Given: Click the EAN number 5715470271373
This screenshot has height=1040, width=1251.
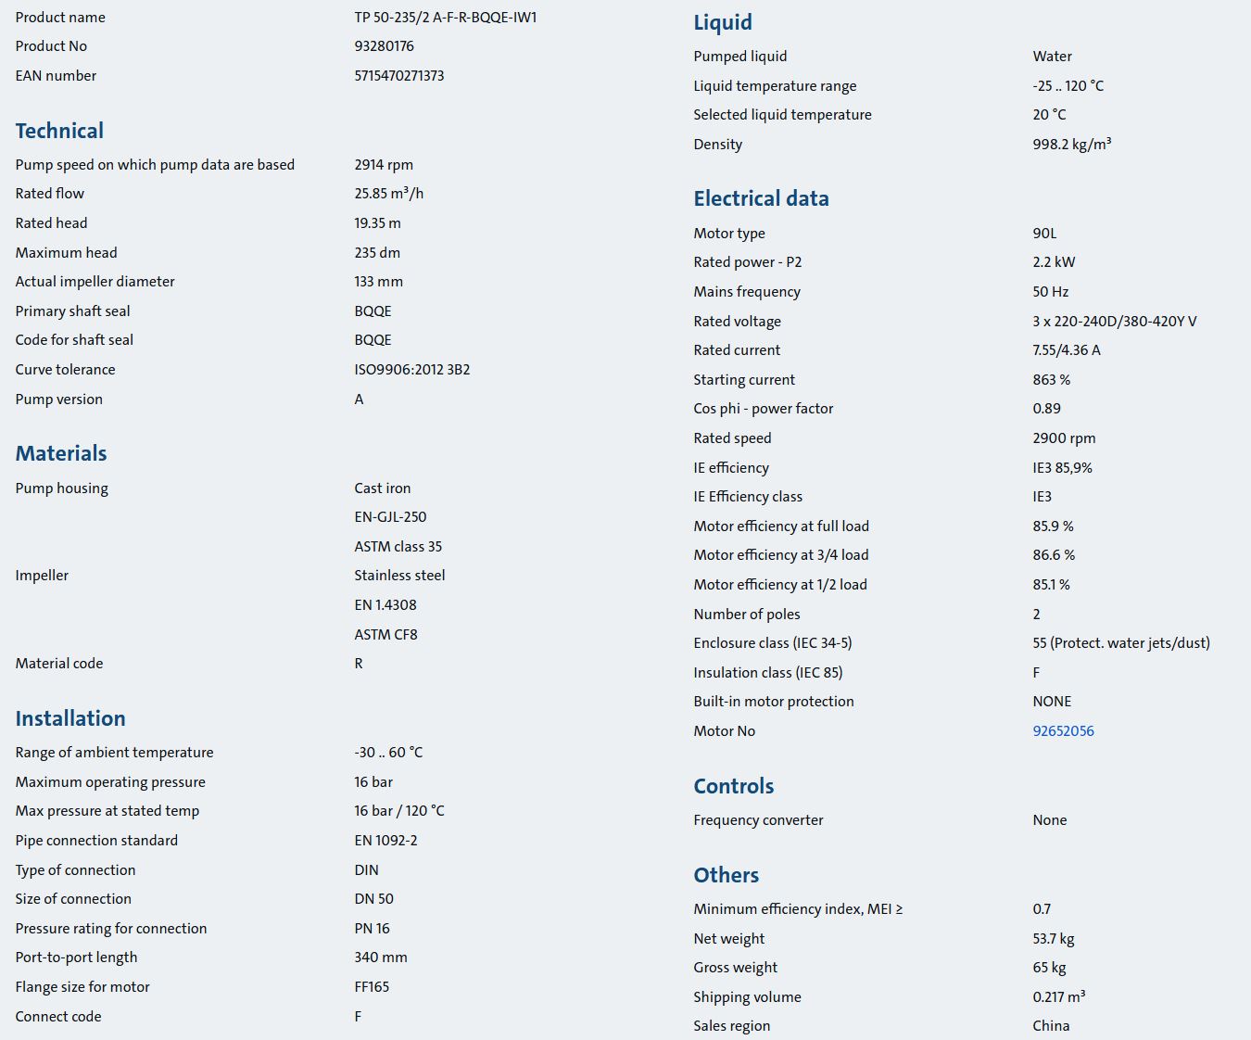Looking at the screenshot, I should 398,75.
